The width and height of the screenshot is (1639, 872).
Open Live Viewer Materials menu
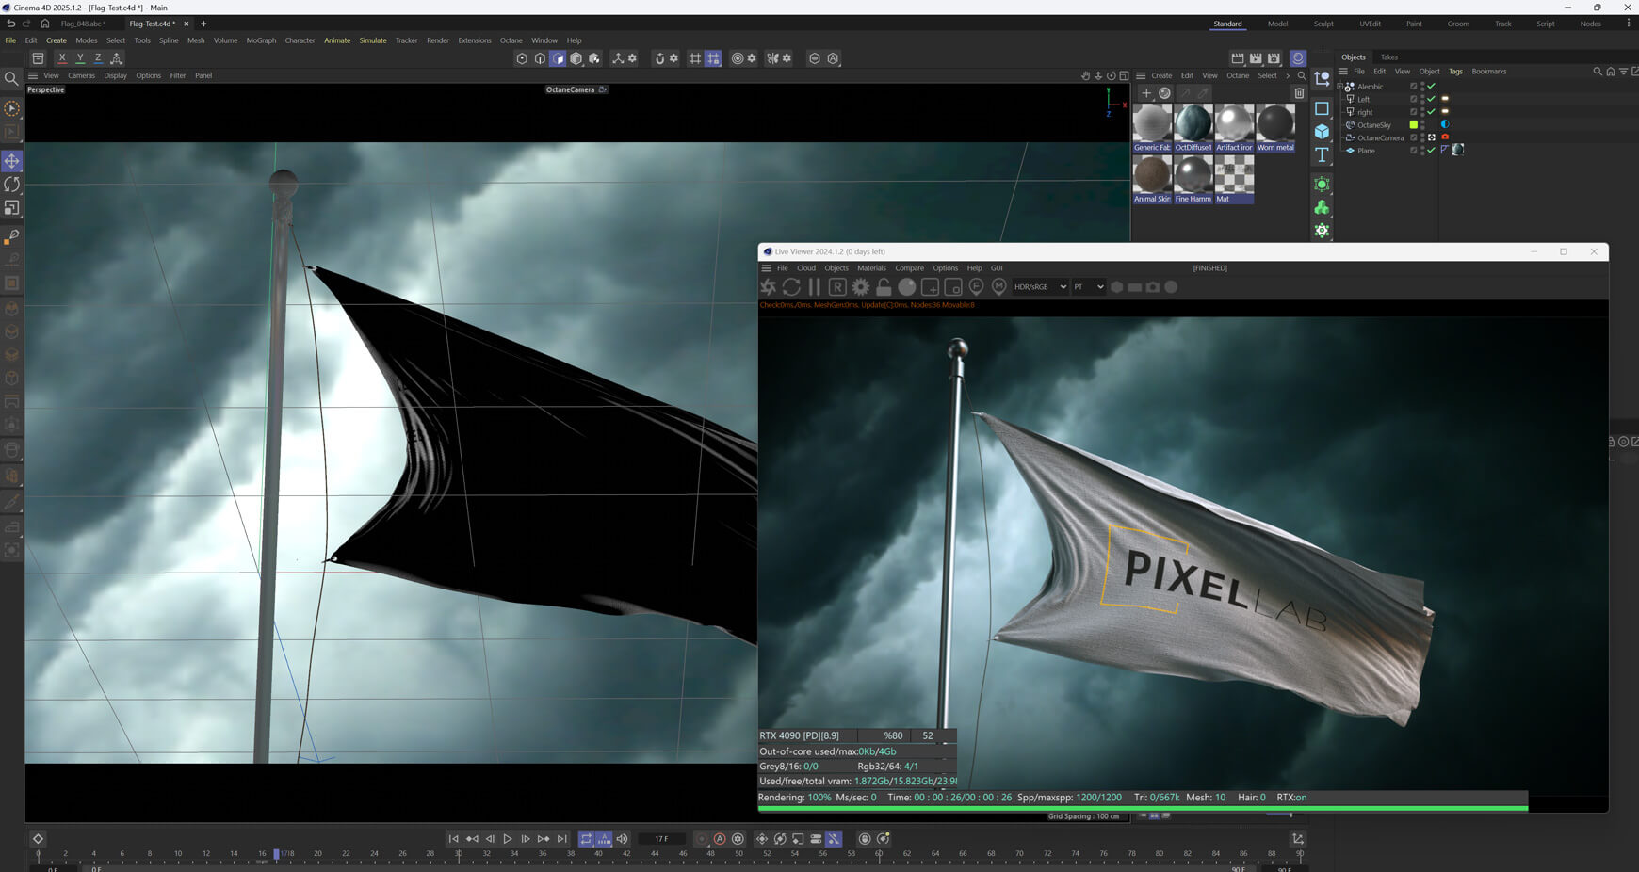point(871,268)
